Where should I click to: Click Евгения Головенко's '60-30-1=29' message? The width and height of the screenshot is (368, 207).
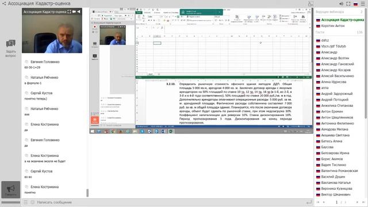32,67
